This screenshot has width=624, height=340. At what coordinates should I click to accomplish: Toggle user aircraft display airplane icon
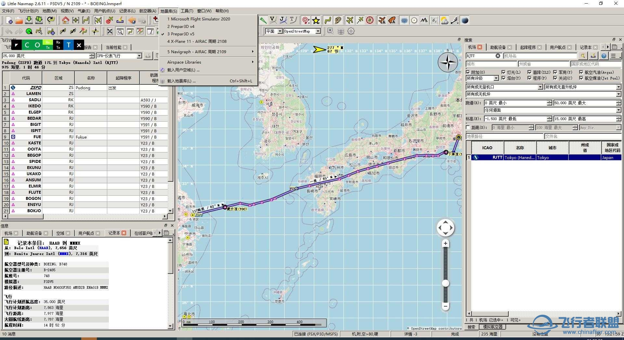[349, 20]
